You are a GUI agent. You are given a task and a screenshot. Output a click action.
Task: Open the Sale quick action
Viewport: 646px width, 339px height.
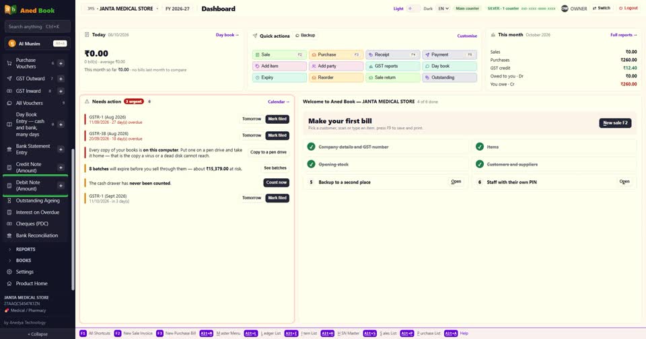point(279,54)
